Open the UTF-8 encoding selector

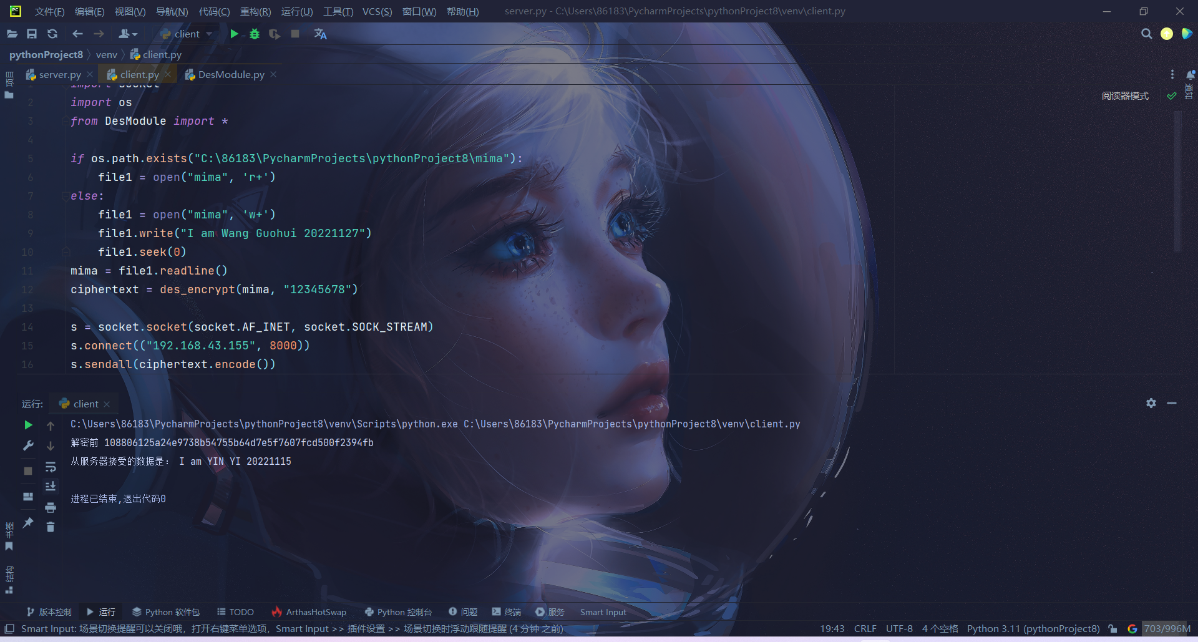[x=899, y=629]
